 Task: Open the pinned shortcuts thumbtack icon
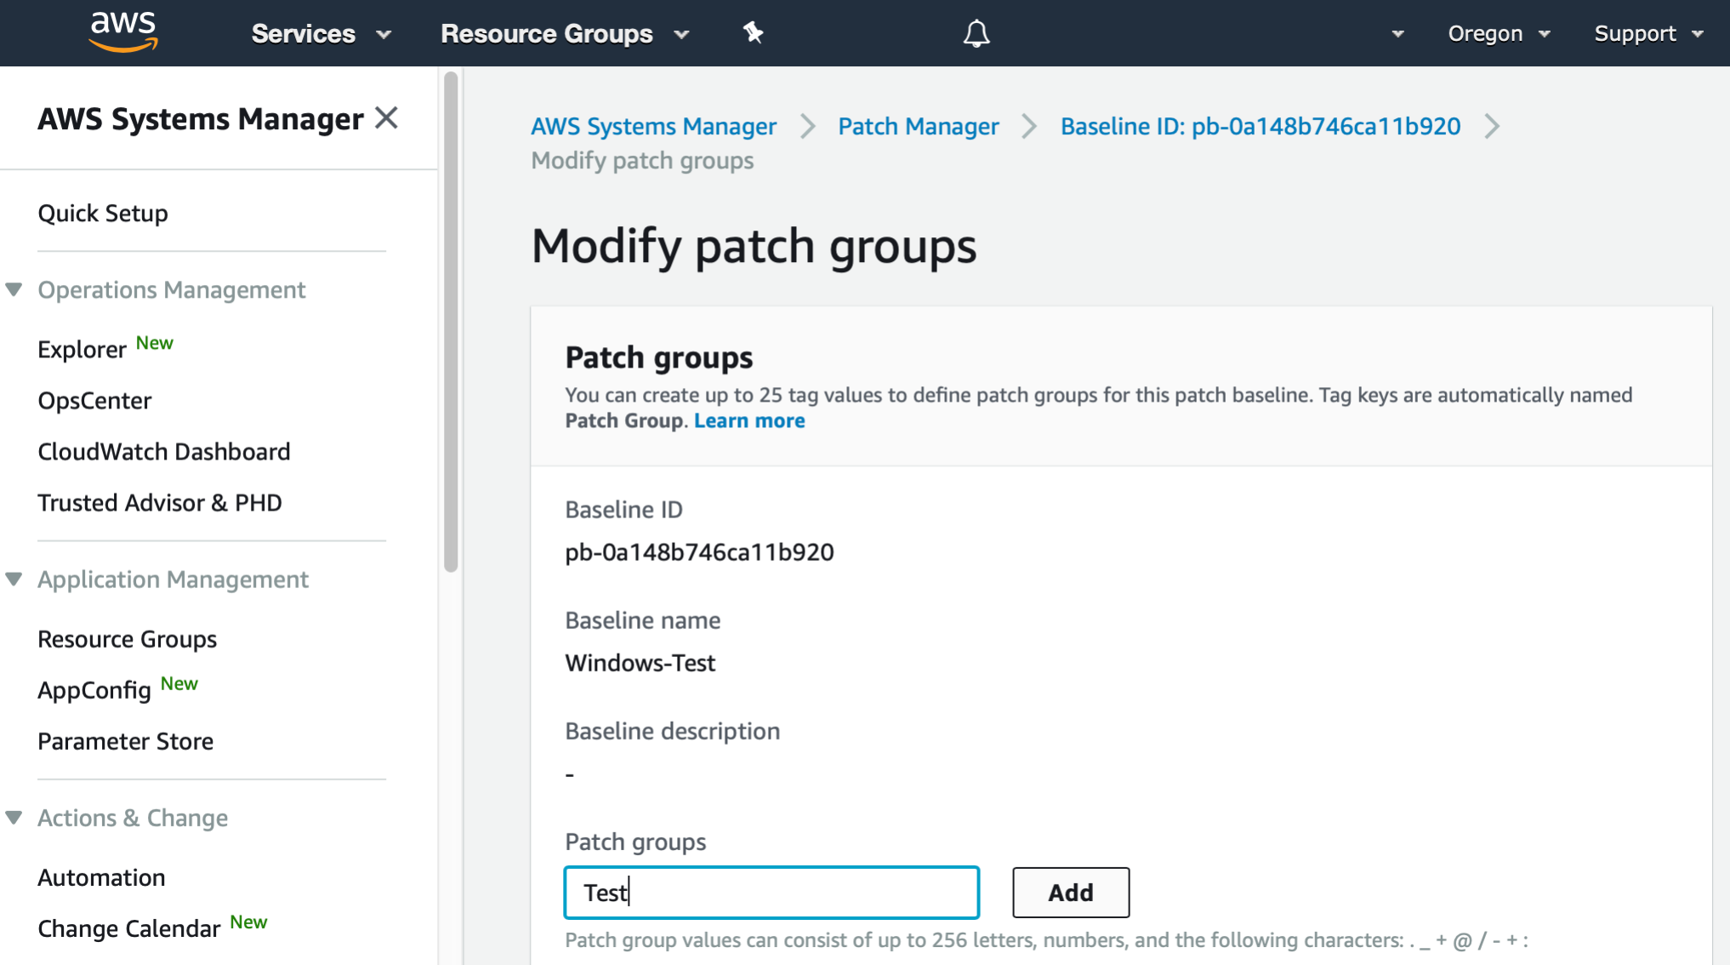tap(752, 32)
